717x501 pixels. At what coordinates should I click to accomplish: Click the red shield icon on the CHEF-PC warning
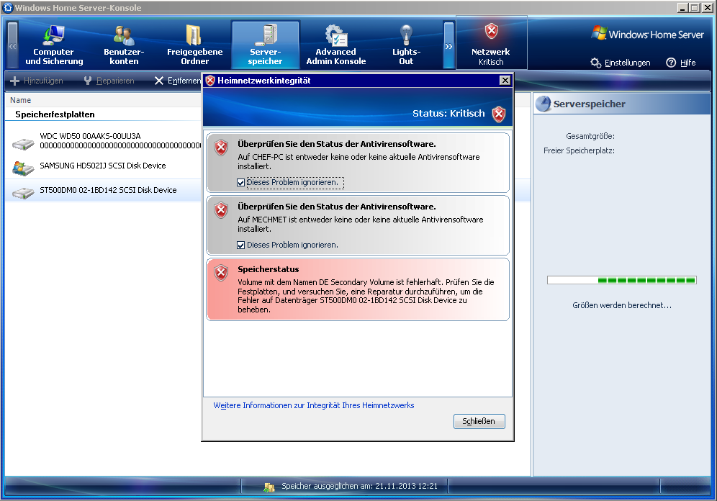[221, 148]
